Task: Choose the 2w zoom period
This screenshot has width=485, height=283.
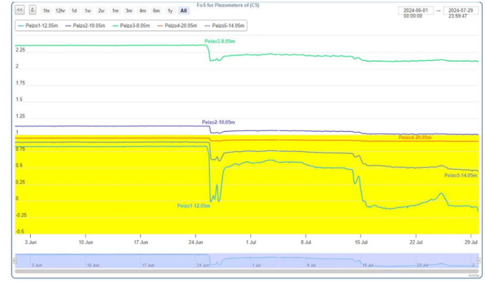Action: [101, 11]
